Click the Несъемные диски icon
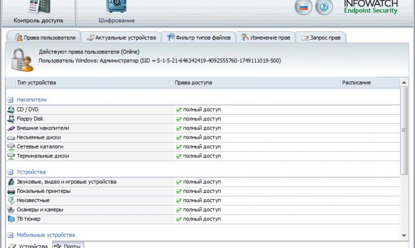 (x=11, y=138)
